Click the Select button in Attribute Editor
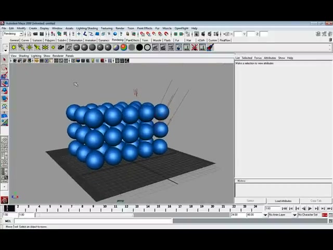This screenshot has width=333, height=250. (x=250, y=201)
